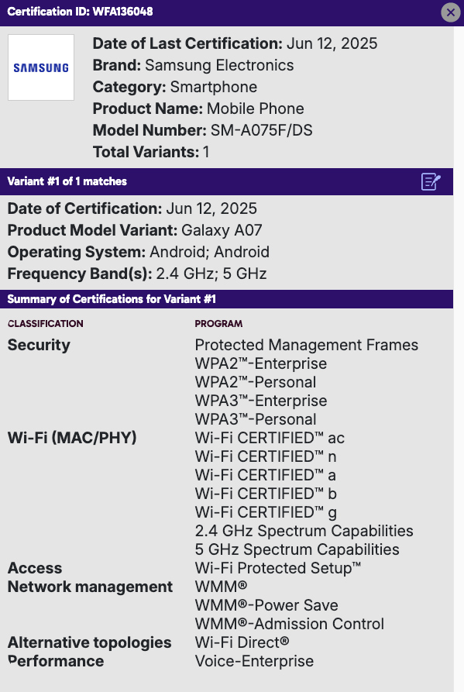This screenshot has width=464, height=692.
Task: Toggle the WMM-Admission Control entry
Action: coord(290,624)
